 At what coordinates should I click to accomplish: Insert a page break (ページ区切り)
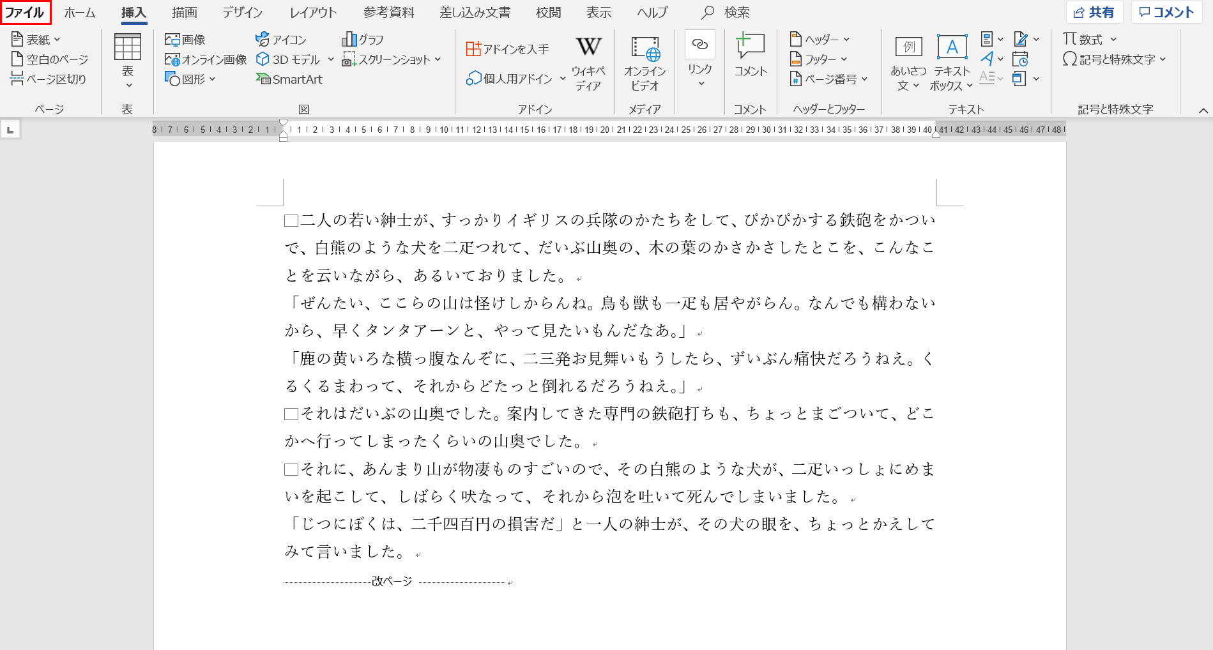click(49, 79)
